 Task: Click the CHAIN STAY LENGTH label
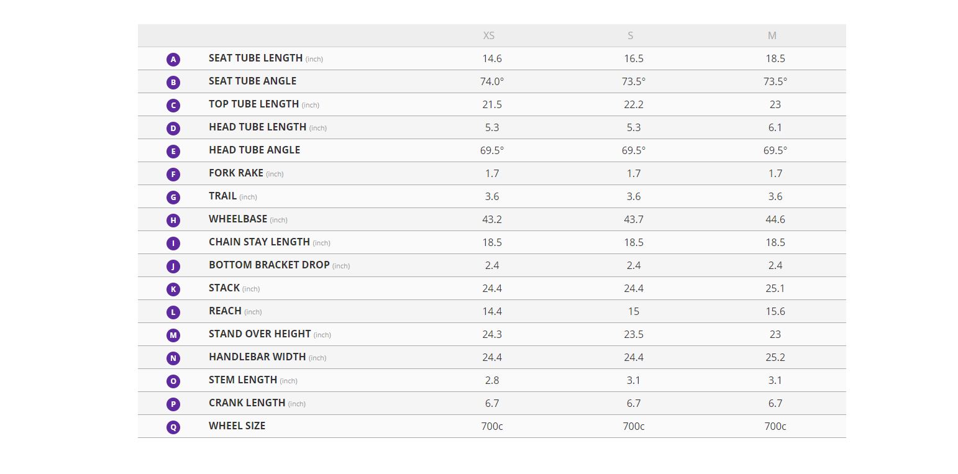point(259,242)
